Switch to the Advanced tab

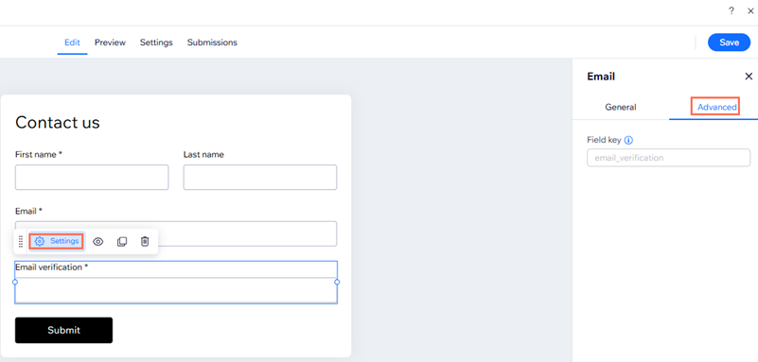[x=716, y=107]
